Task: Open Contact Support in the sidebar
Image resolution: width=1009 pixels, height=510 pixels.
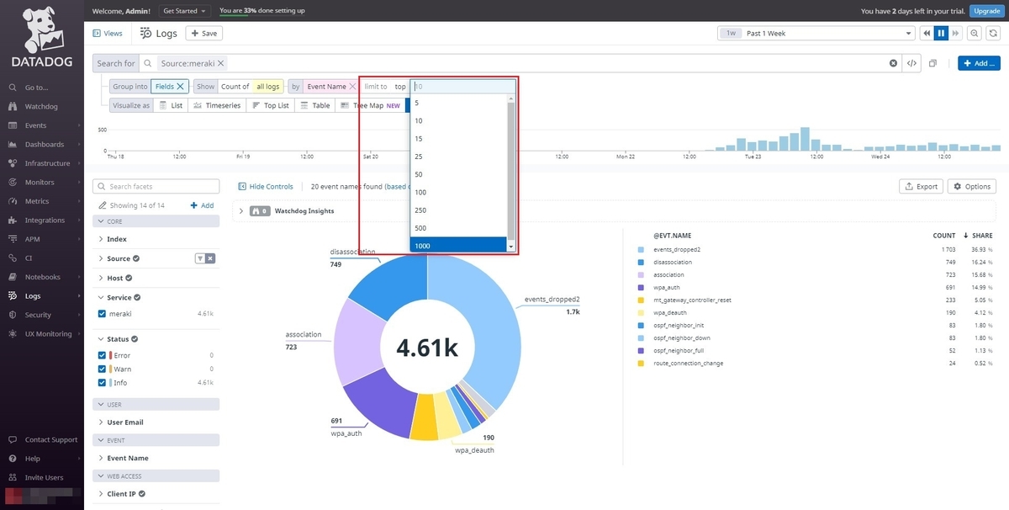Action: point(50,440)
